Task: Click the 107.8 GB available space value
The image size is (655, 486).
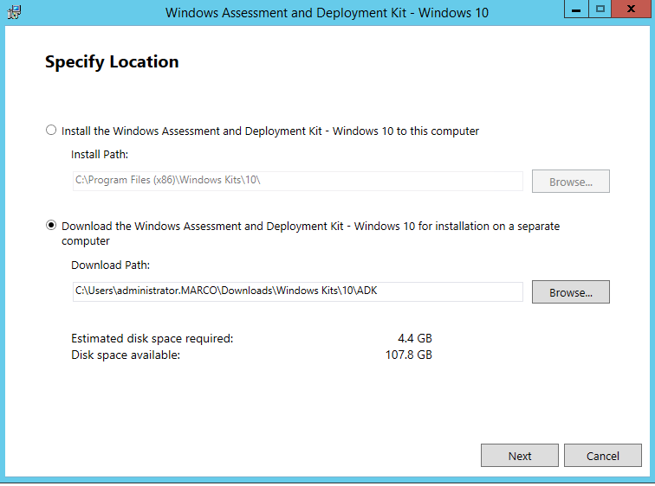Action: (x=409, y=355)
